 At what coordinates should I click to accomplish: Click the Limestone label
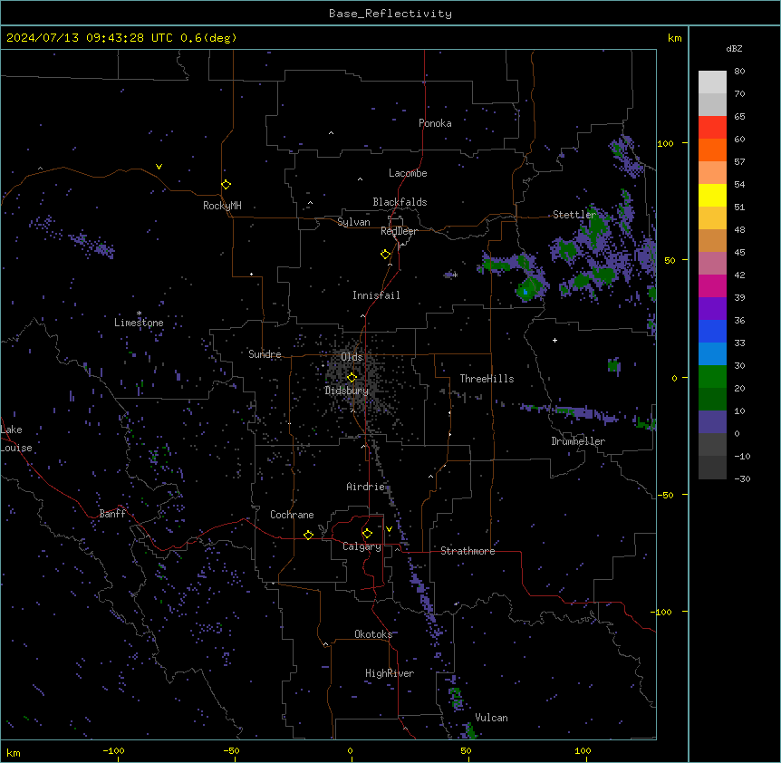(x=139, y=323)
